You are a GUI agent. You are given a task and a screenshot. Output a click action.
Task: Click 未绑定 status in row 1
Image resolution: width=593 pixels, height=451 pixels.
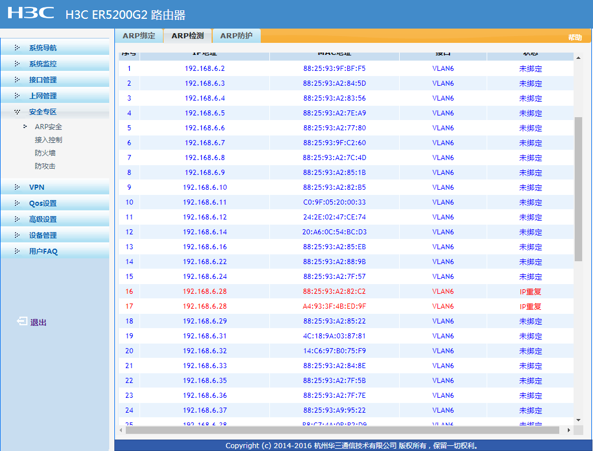click(530, 69)
